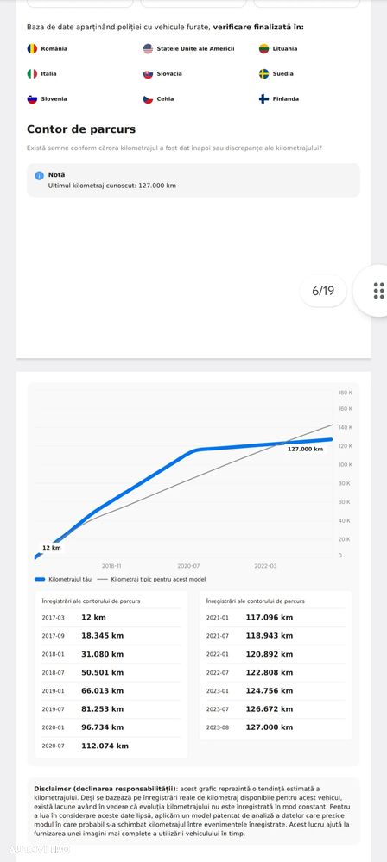Image resolution: width=387 pixels, height=862 pixels.
Task: Click the Sweden flag icon
Action: click(263, 73)
